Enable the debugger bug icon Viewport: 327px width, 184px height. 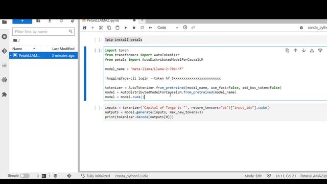pyautogui.click(x=301, y=28)
